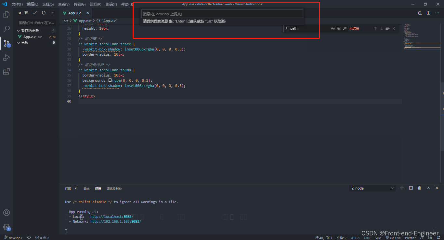Open the 转到(G) menu
This screenshot has height=240, width=444.
click(x=80, y=4)
